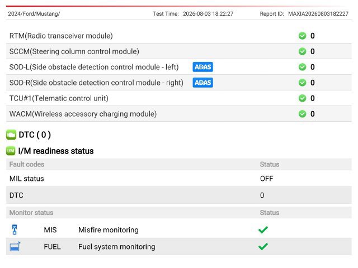Click the Fault codes column header
The image size is (358, 268).
coord(27,164)
